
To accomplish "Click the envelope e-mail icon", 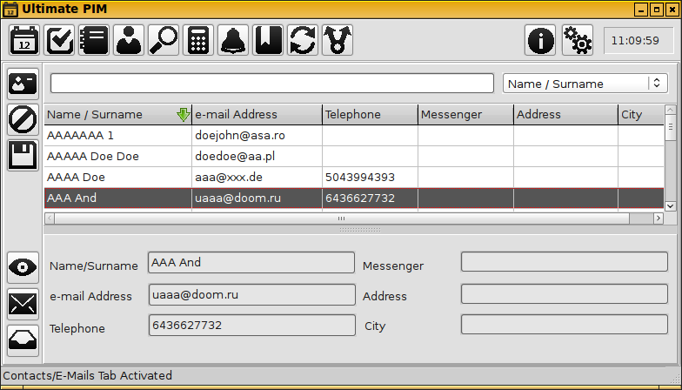I will 23,304.
